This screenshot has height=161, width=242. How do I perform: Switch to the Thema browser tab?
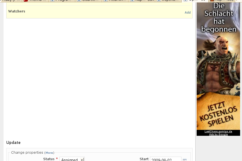click(x=35, y=1)
